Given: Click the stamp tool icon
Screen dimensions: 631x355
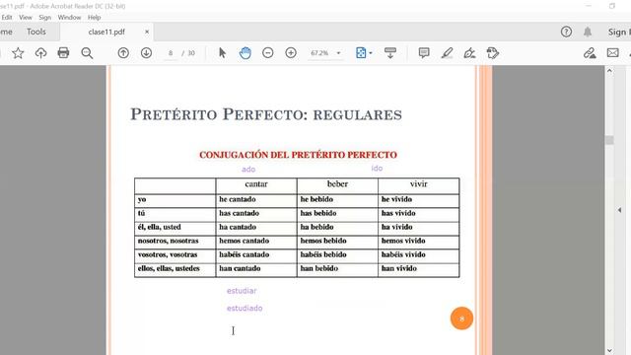Looking at the screenshot, I should tap(493, 52).
